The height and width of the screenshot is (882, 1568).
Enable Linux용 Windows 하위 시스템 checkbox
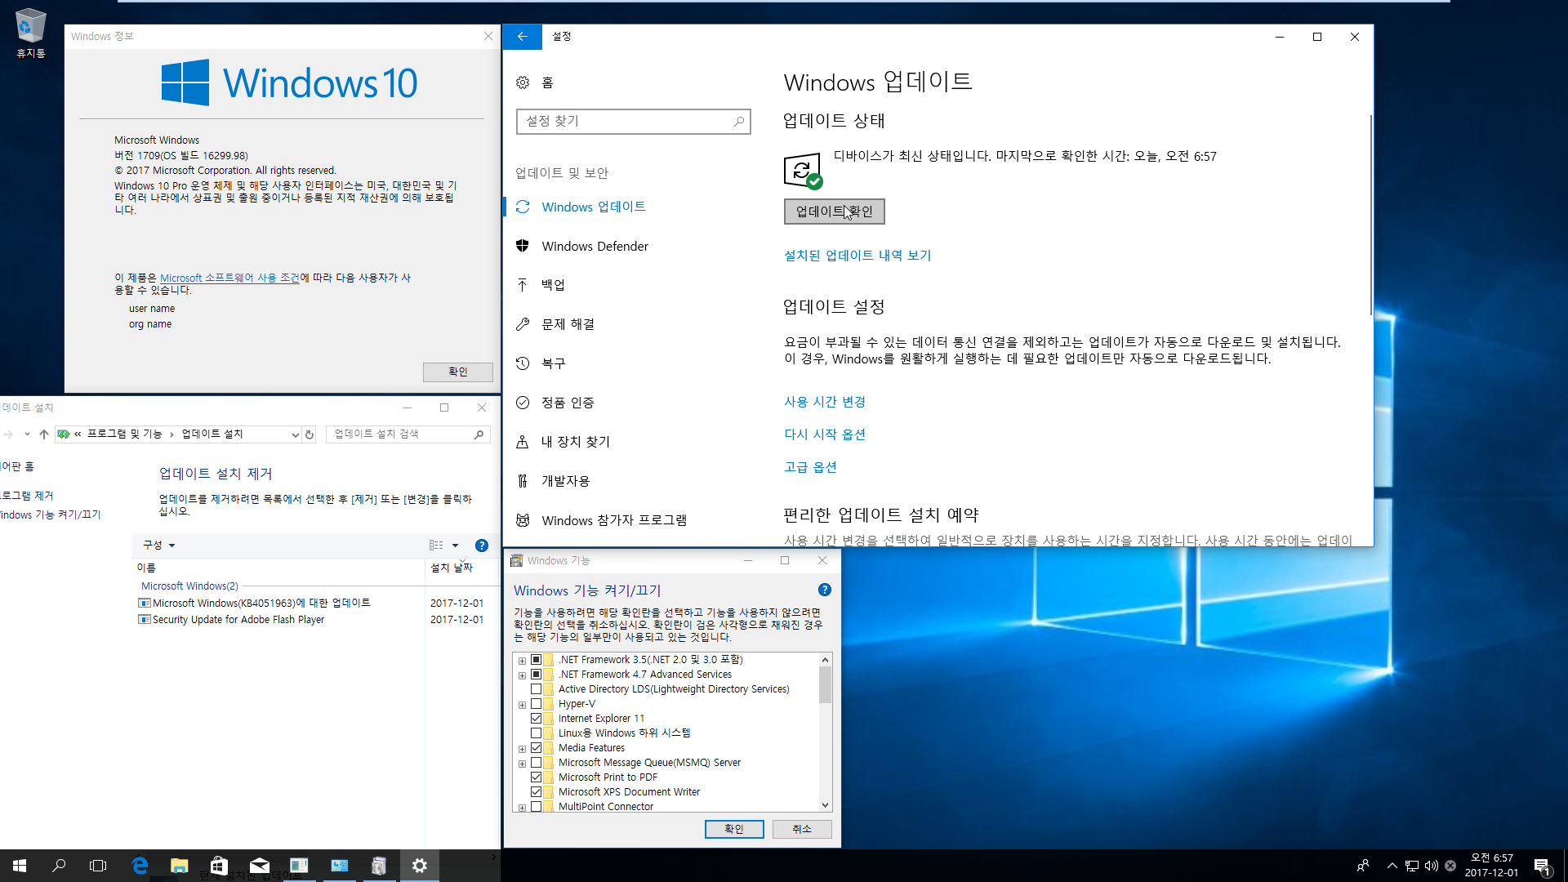[x=537, y=733]
